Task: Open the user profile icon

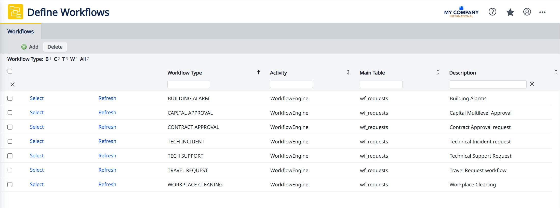Action: coord(527,12)
